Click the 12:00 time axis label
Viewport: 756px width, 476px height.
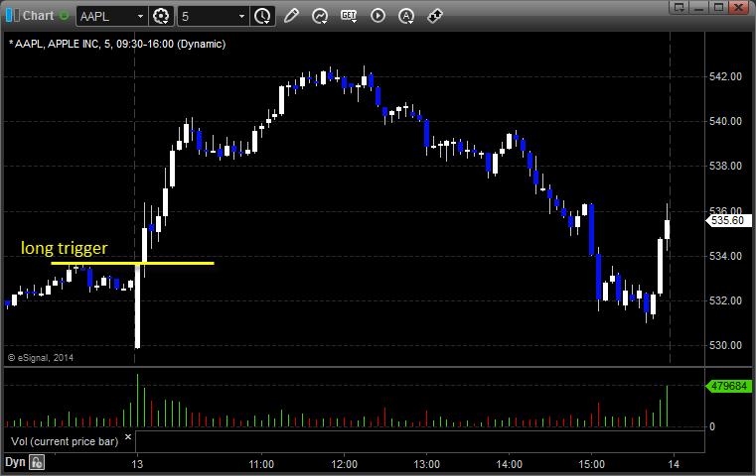tap(345, 464)
